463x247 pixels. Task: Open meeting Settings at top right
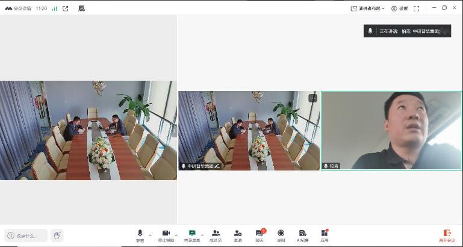pyautogui.click(x=399, y=8)
